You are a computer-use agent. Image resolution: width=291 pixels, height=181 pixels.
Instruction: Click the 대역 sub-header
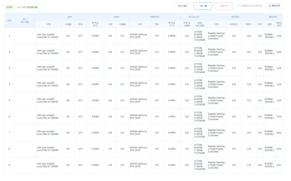pyautogui.click(x=260, y=24)
